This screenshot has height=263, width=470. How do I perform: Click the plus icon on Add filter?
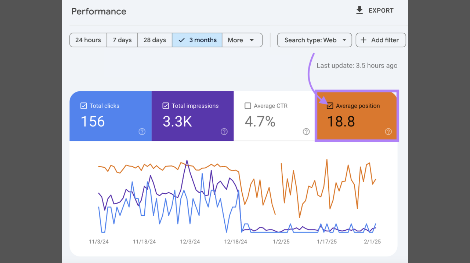click(x=363, y=40)
